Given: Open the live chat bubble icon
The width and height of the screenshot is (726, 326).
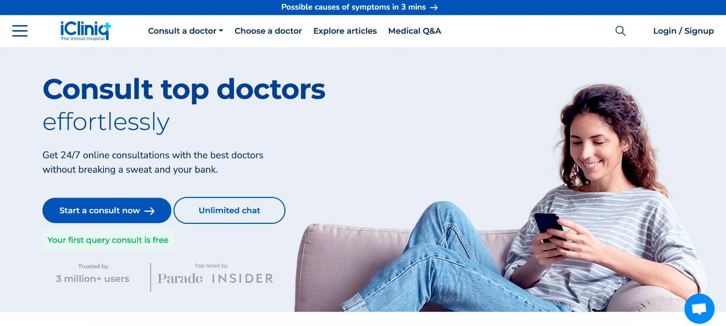Looking at the screenshot, I should tap(699, 309).
